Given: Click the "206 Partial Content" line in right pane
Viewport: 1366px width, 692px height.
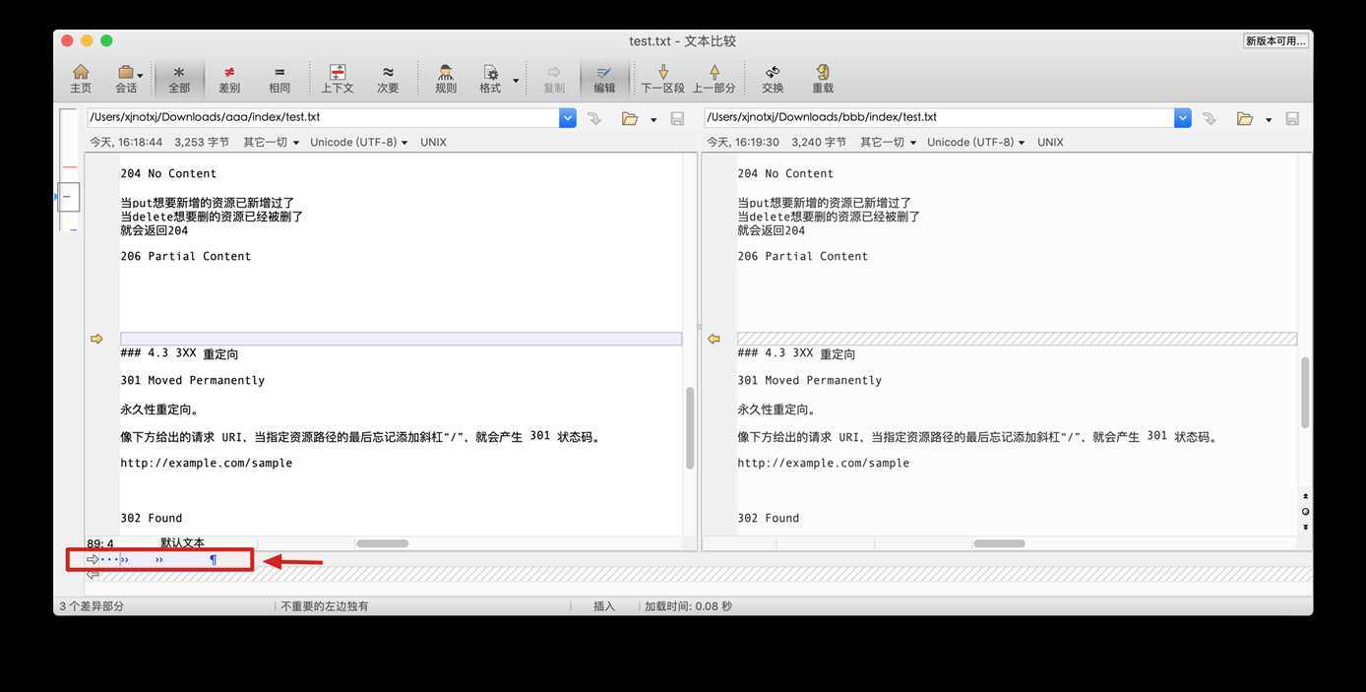Looking at the screenshot, I should 803,256.
